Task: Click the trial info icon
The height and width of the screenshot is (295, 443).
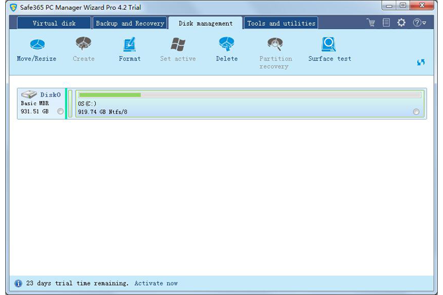Action: coord(19,283)
